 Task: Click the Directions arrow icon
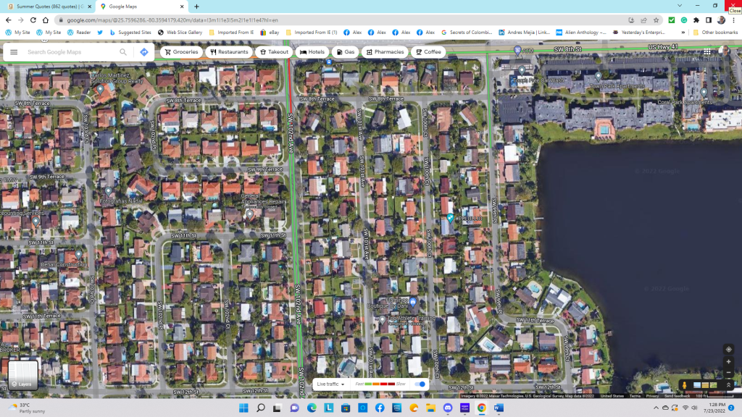[x=144, y=52]
